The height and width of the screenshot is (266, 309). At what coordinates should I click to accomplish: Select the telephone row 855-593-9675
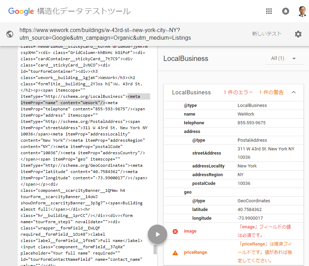point(233,123)
